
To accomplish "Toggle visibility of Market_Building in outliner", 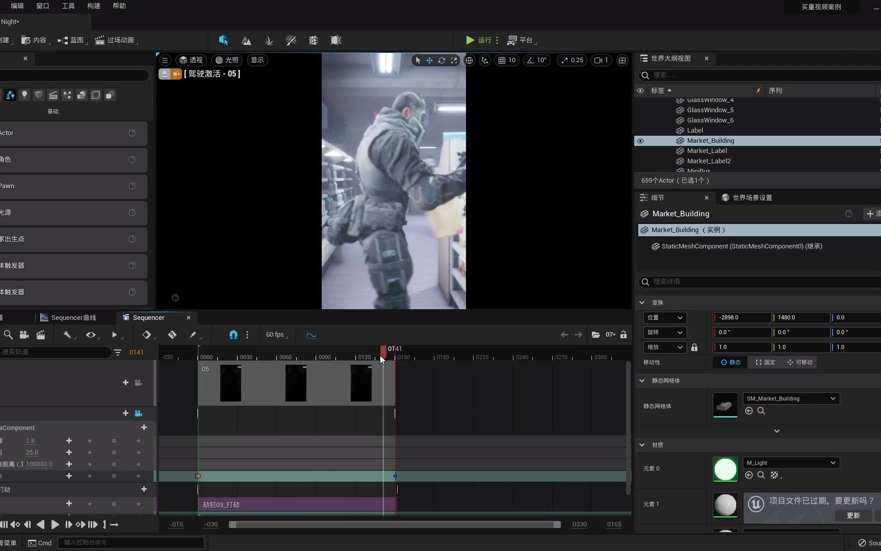I will (x=640, y=141).
